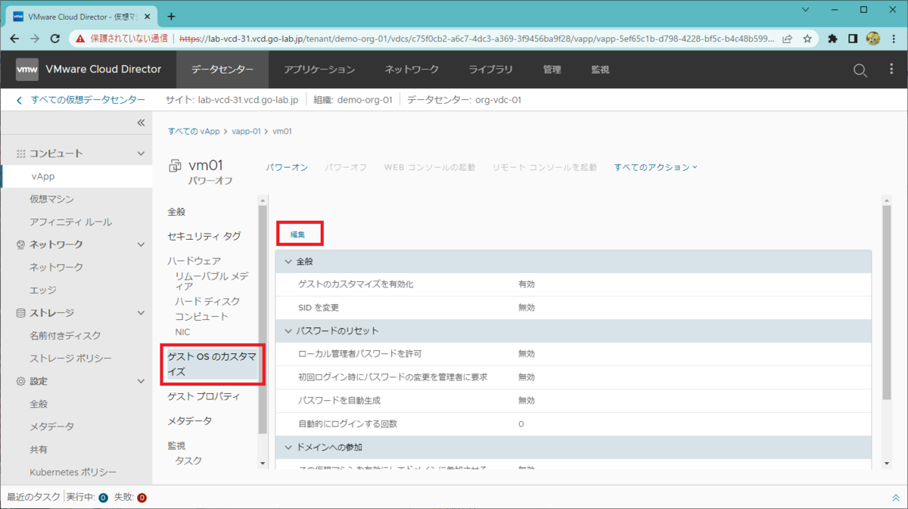Open ハード ディスク in VM navigation
908x509 pixels.
(207, 301)
